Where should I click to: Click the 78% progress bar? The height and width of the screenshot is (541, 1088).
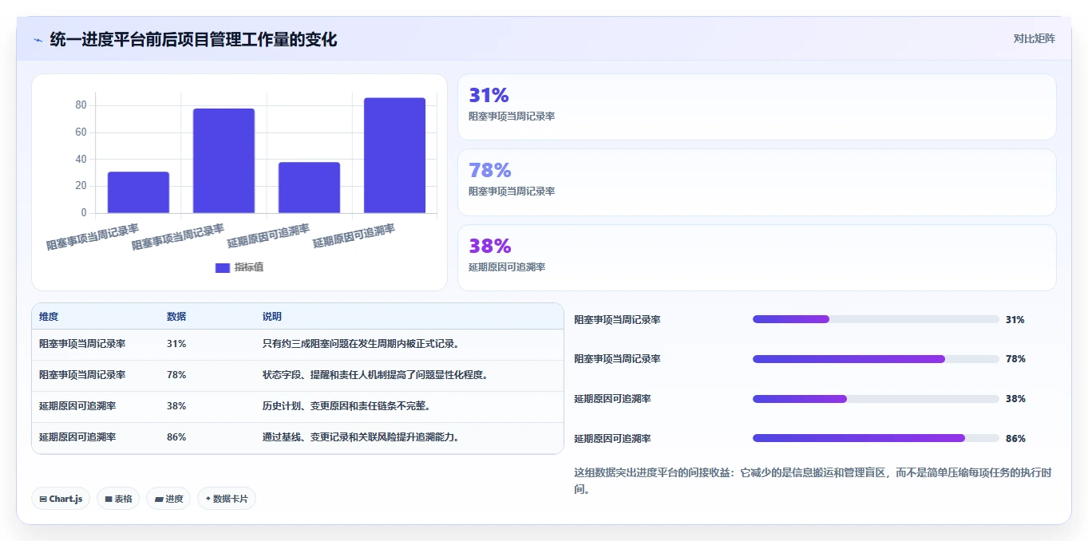click(876, 359)
